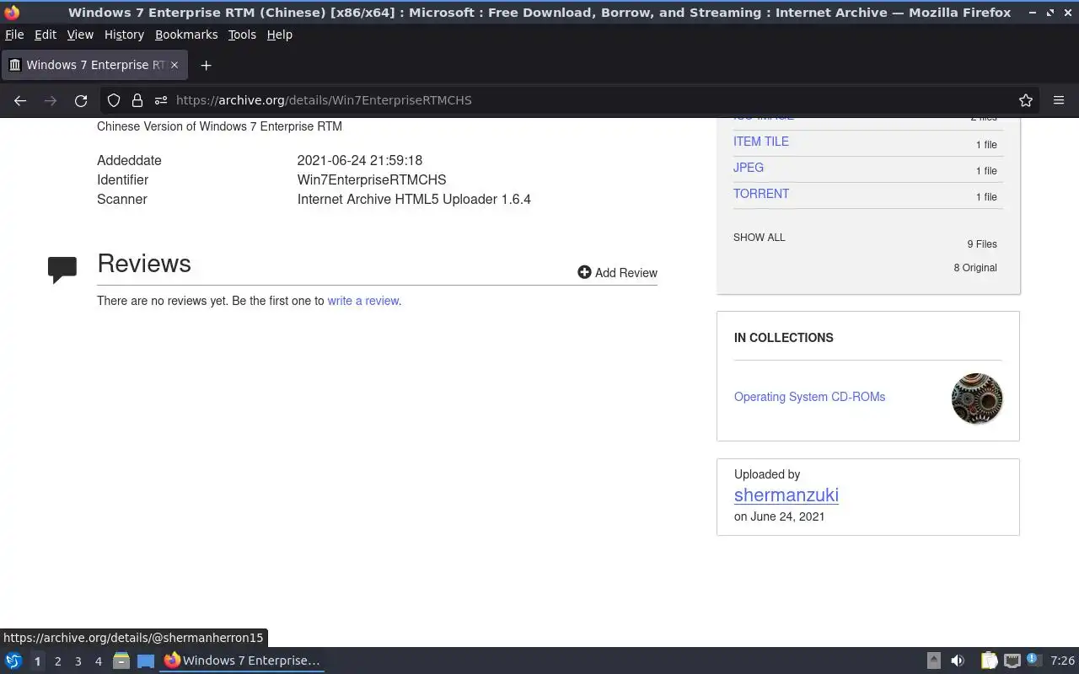
Task: Open the History menu
Action: pos(124,35)
